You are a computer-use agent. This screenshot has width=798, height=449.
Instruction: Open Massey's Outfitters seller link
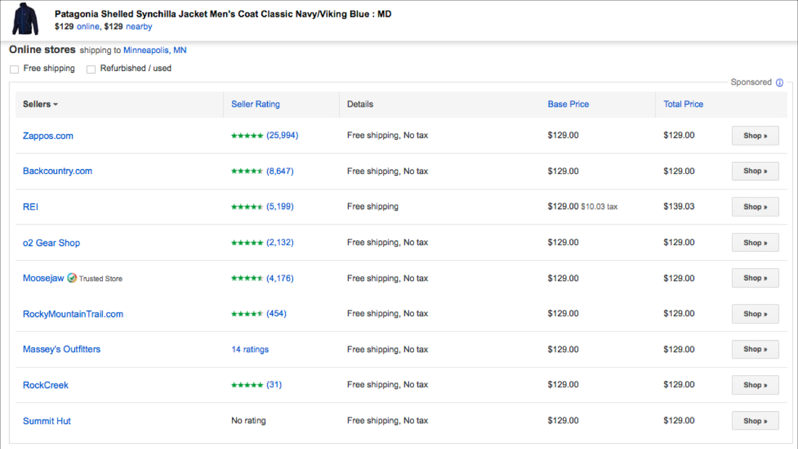[x=62, y=349]
